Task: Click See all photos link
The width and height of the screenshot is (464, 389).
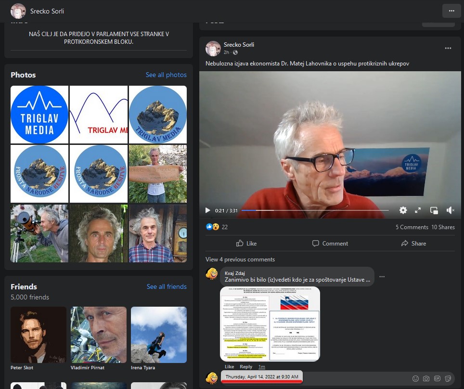Action: (x=166, y=75)
